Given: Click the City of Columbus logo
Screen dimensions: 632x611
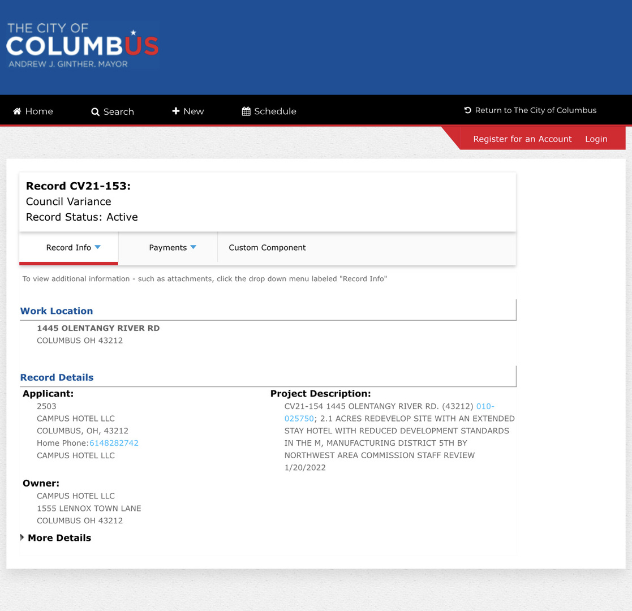Looking at the screenshot, I should [x=82, y=45].
